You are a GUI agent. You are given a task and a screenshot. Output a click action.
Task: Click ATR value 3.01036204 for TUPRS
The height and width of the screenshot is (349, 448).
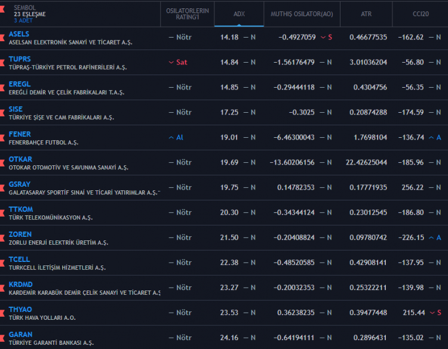coord(369,62)
